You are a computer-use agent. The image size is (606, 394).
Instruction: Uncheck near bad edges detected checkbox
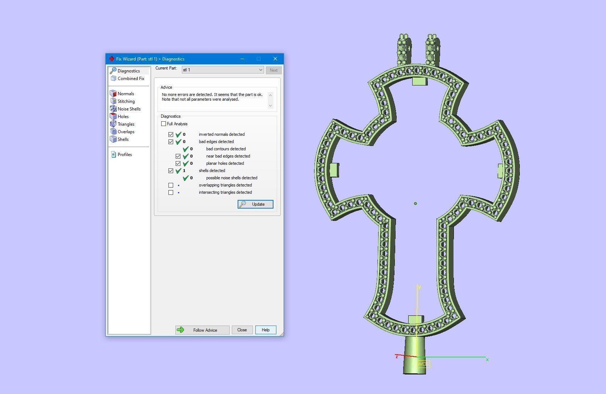178,156
